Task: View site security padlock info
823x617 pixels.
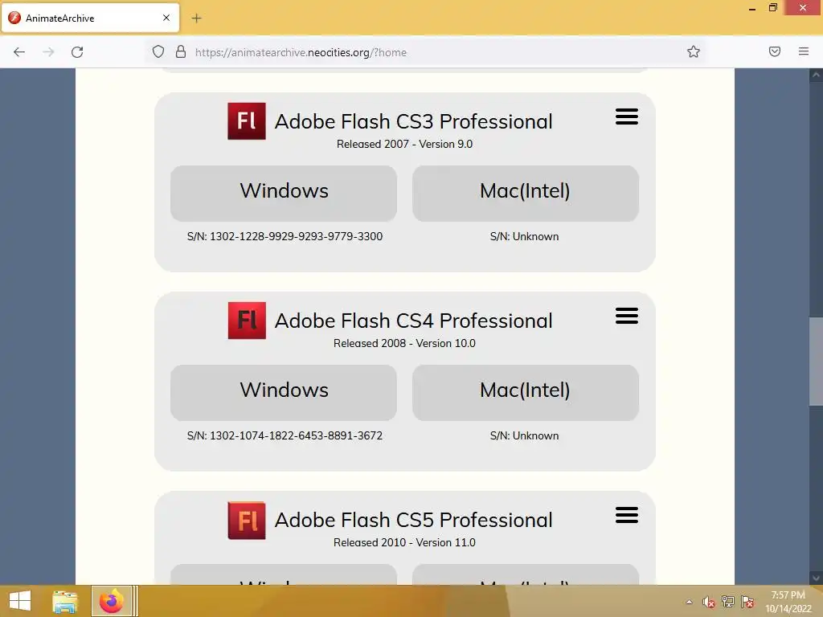Action: [181, 51]
